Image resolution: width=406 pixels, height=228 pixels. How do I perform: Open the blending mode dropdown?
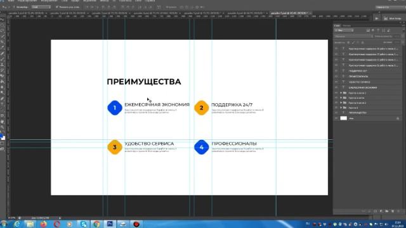point(354,37)
